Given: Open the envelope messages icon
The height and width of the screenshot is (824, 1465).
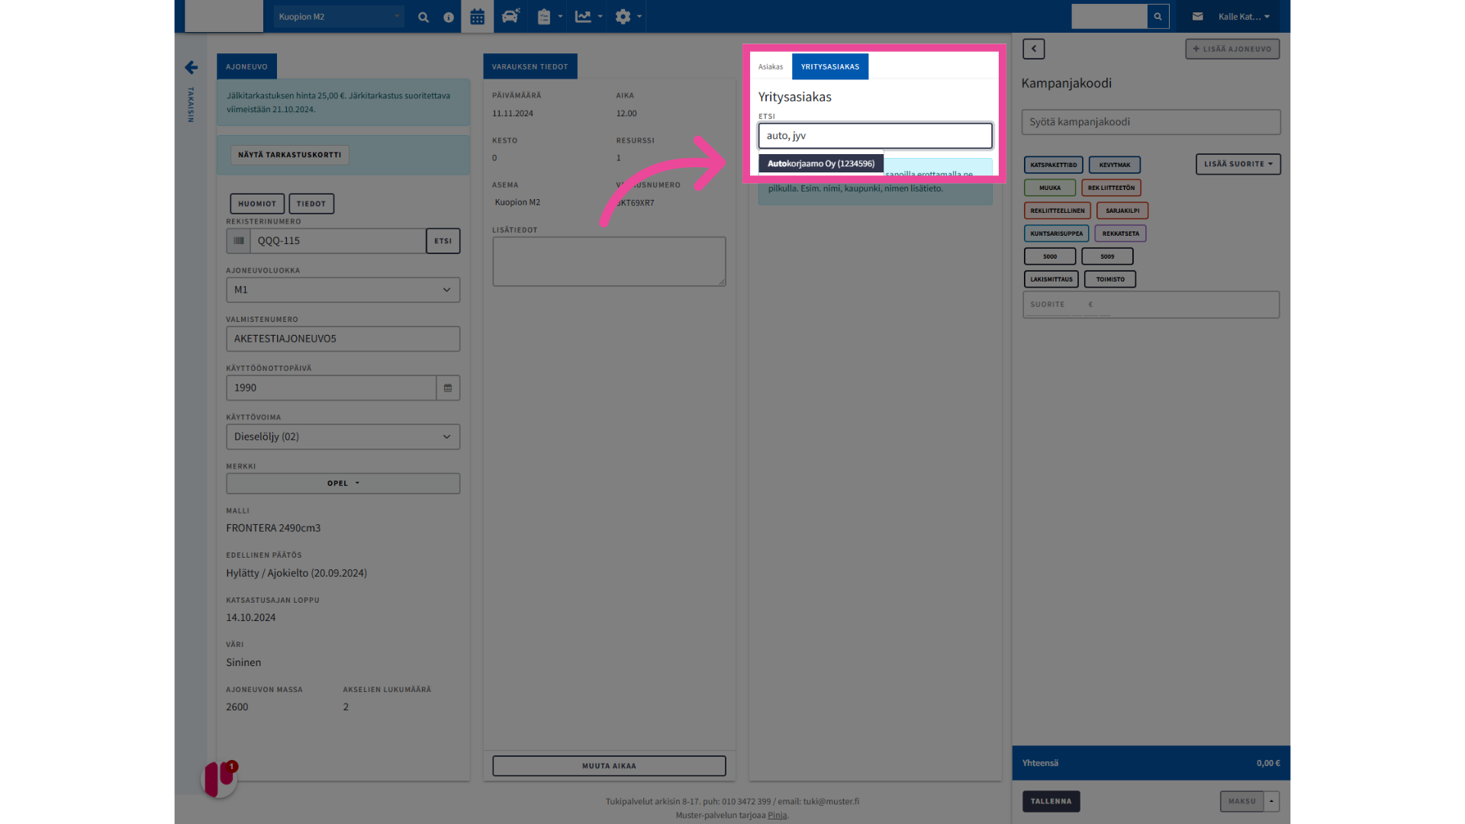Looking at the screenshot, I should [1198, 17].
